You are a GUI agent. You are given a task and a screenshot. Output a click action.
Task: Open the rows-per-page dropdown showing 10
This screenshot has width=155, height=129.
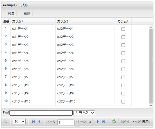19,122
